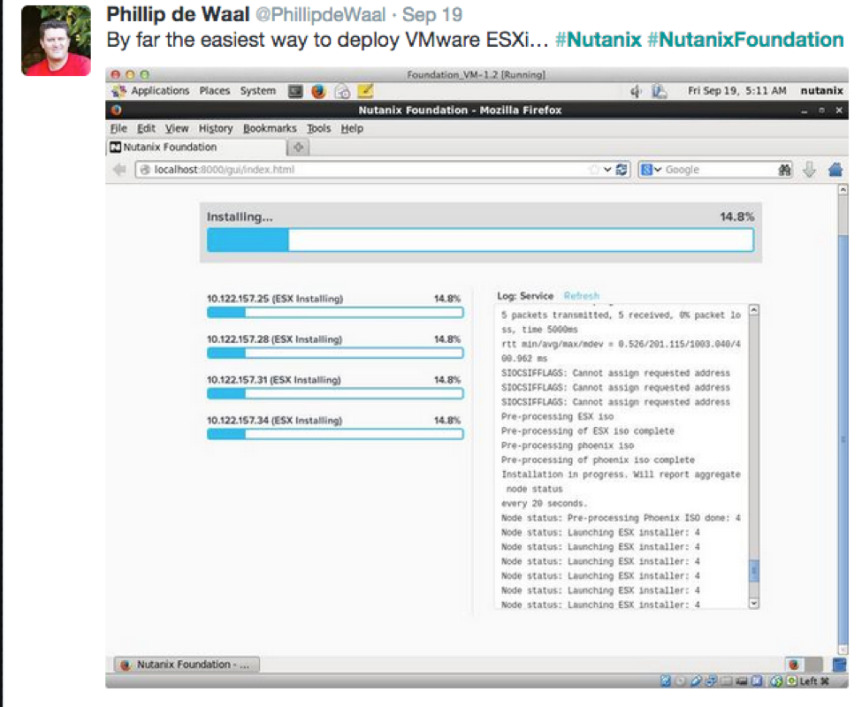The width and height of the screenshot is (862, 707).
Task: Click the network connection panel icon
Action: pos(660,91)
